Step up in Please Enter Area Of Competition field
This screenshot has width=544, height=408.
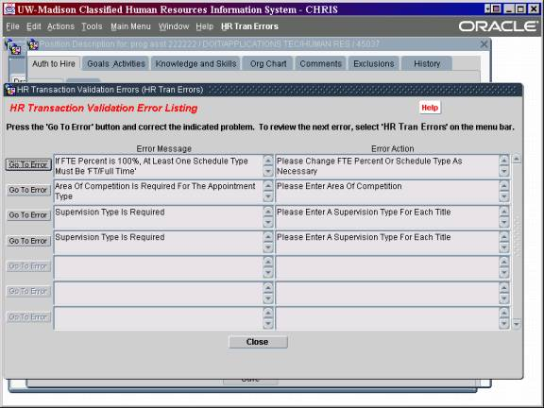click(x=504, y=186)
